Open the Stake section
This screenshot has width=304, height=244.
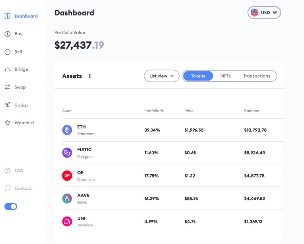(x=7, y=105)
